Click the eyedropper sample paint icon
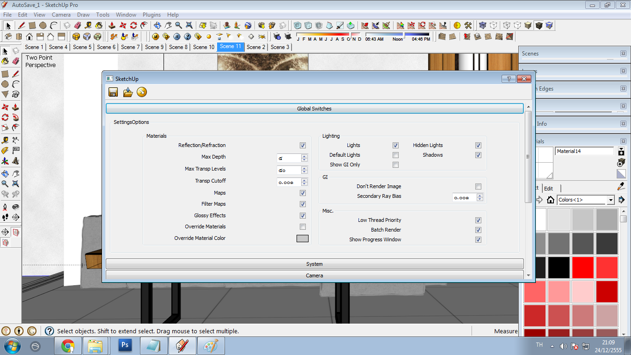 click(621, 186)
